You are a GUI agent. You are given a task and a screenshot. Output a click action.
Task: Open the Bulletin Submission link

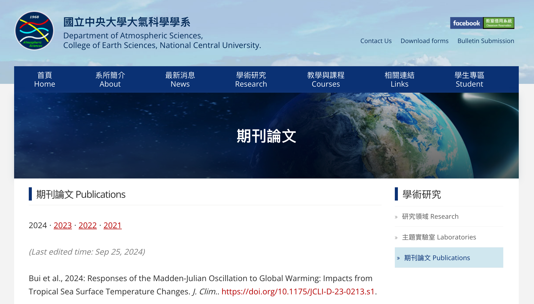(486, 41)
